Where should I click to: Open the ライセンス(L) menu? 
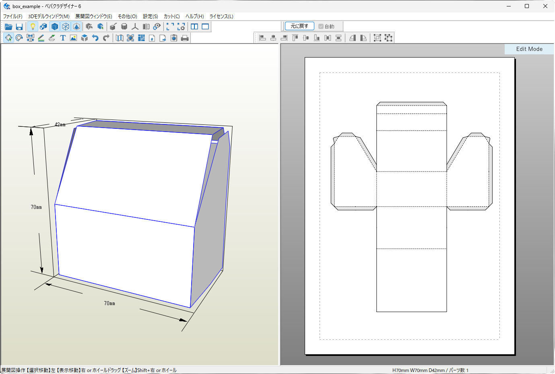(x=221, y=17)
